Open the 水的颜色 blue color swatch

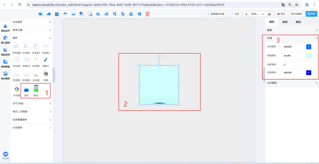coord(308,47)
